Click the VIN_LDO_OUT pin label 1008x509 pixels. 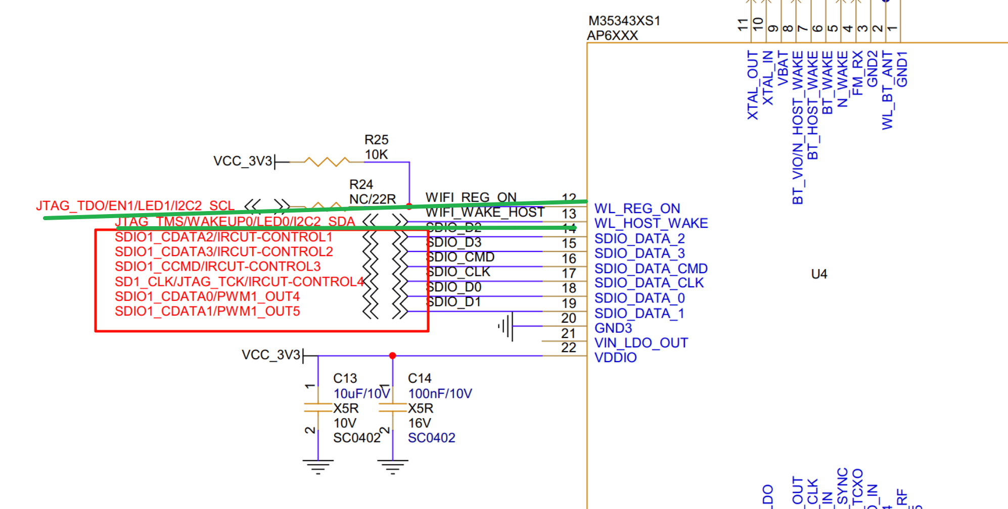tap(641, 343)
